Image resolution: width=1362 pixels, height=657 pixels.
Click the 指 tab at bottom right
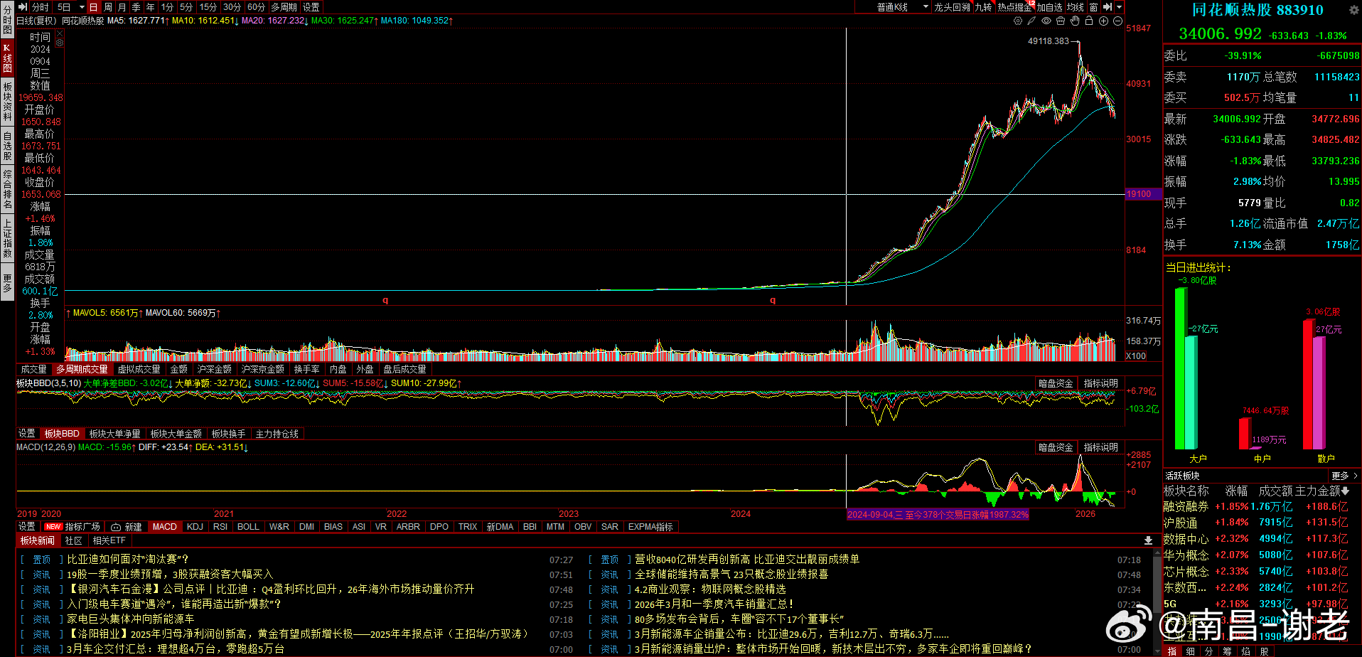[x=1171, y=651]
